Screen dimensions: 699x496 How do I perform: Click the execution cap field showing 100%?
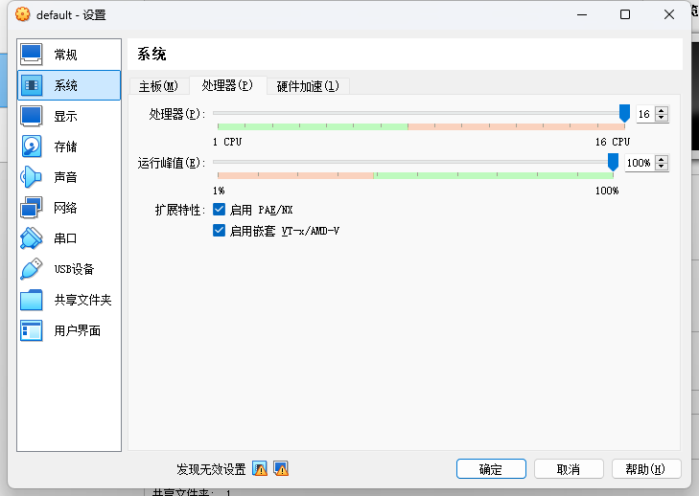pyautogui.click(x=640, y=163)
